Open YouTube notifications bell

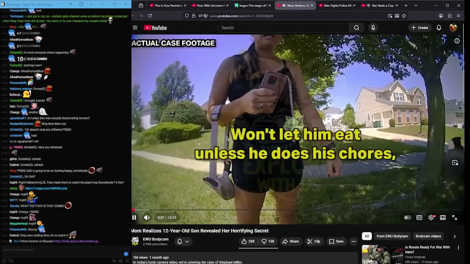click(439, 28)
